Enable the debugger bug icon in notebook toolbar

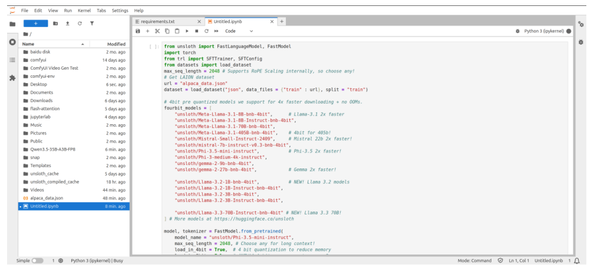517,31
